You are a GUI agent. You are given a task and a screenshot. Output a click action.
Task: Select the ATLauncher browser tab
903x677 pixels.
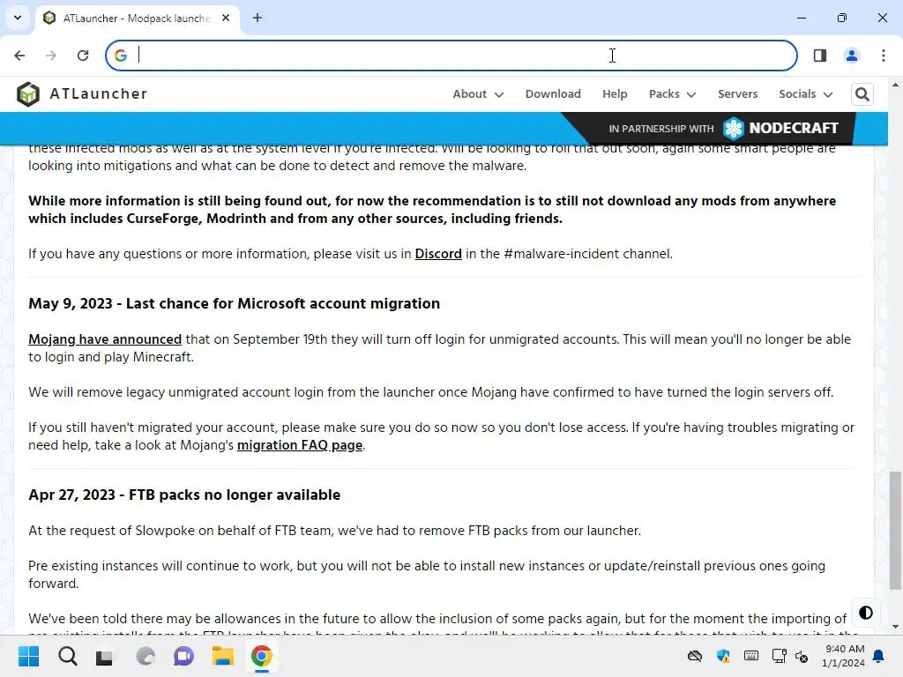click(x=136, y=18)
